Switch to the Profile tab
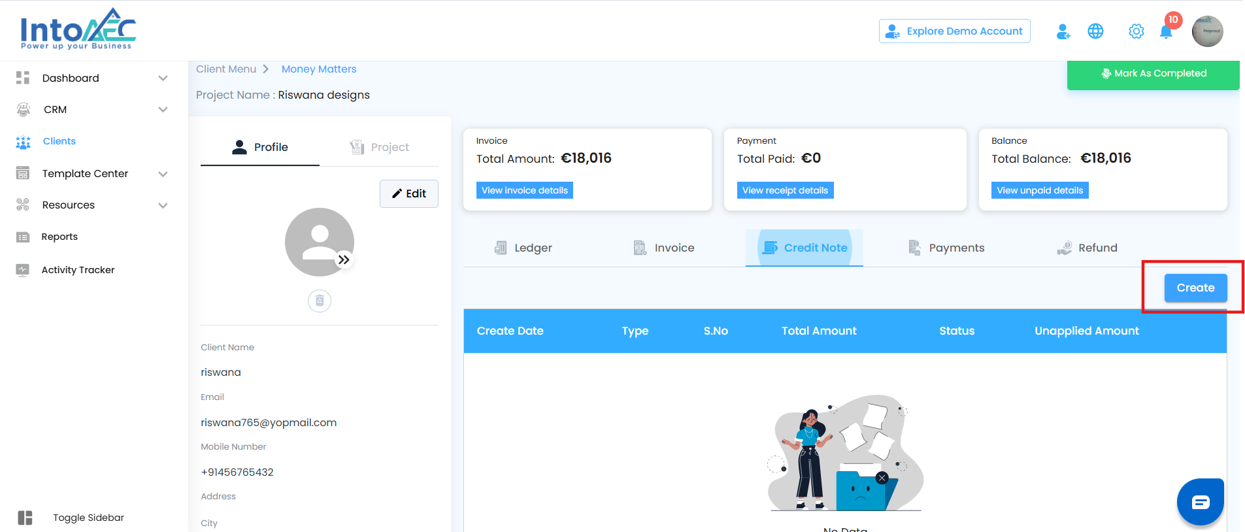 (x=260, y=147)
